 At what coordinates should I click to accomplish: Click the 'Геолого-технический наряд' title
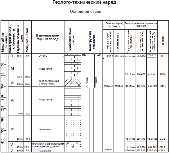tap(84, 2)
